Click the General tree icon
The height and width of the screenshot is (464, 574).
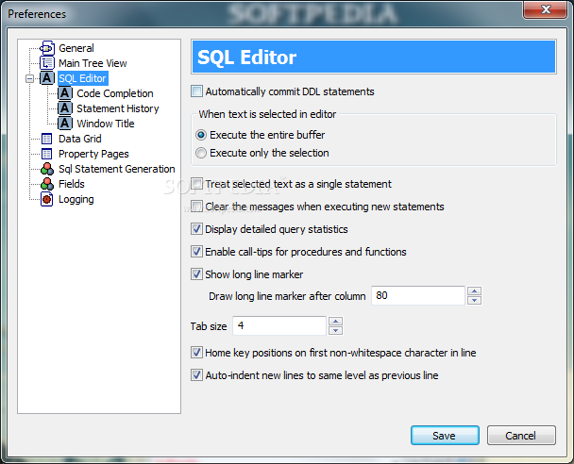pos(47,48)
